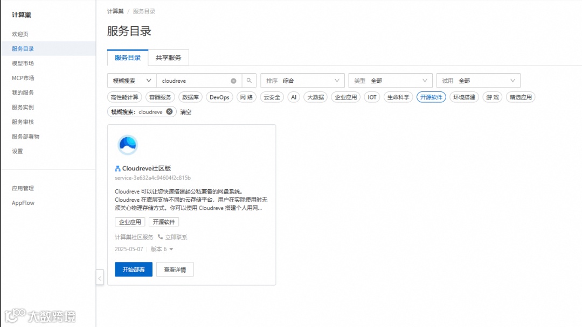
Task: Expand the 版本 6 version selector
Action: coord(162,249)
